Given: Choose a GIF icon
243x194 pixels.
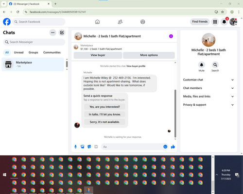Looking at the screenshot, I should click(x=96, y=147).
